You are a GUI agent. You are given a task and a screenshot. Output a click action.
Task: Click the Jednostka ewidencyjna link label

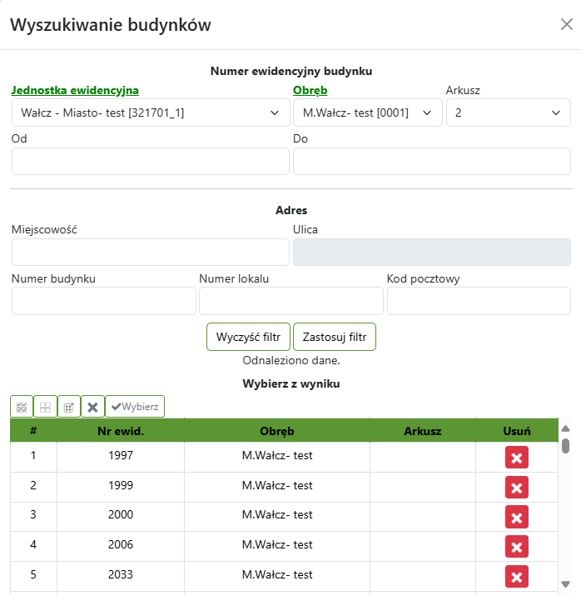click(75, 90)
